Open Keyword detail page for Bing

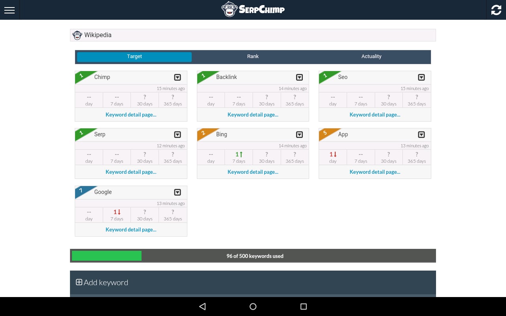(x=253, y=172)
